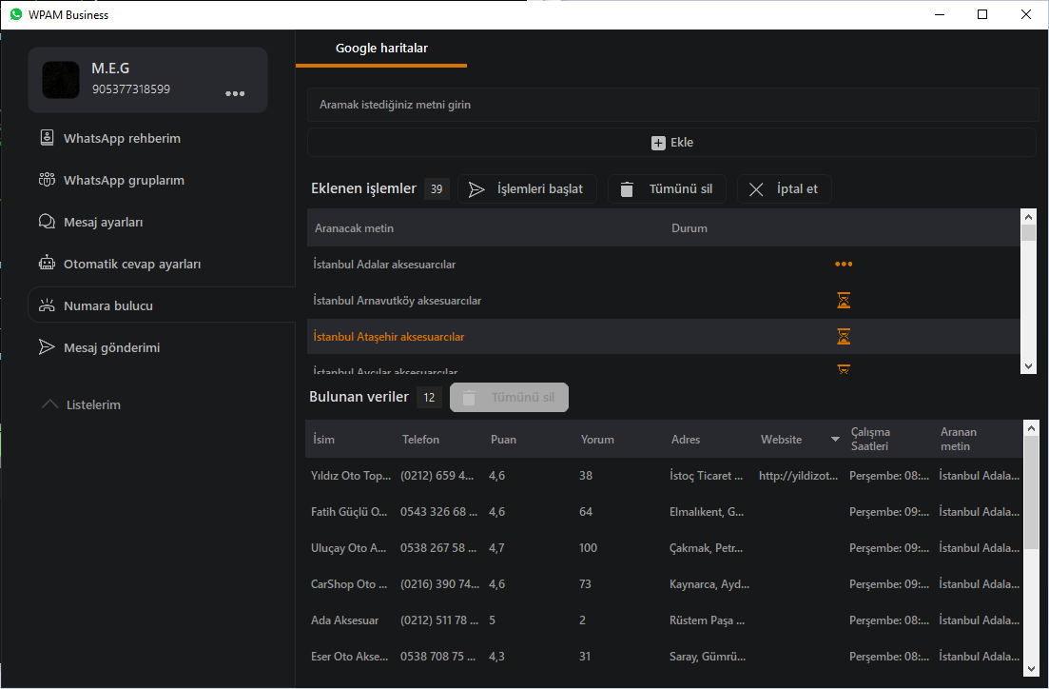Select İstanbul Ataşehir aksesuarcılar row
The image size is (1049, 689).
388,337
